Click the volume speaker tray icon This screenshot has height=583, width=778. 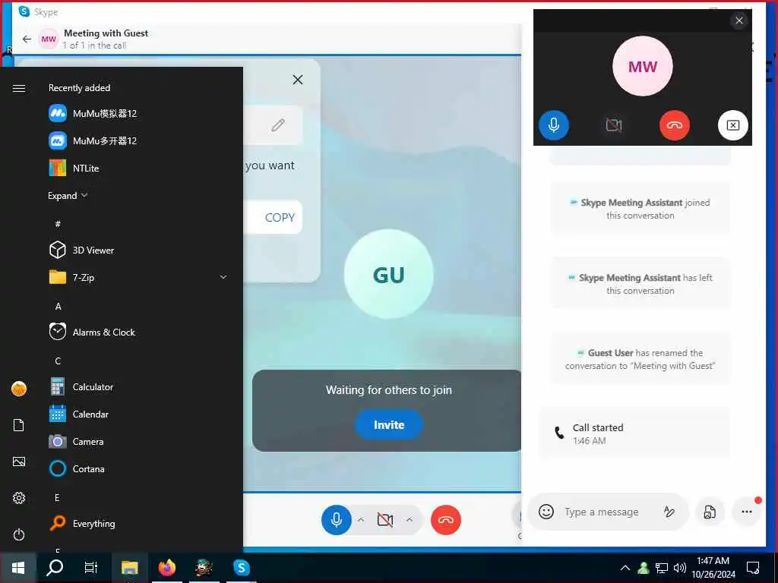tap(679, 568)
